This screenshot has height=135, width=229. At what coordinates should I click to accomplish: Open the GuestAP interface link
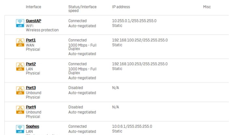point(34,21)
